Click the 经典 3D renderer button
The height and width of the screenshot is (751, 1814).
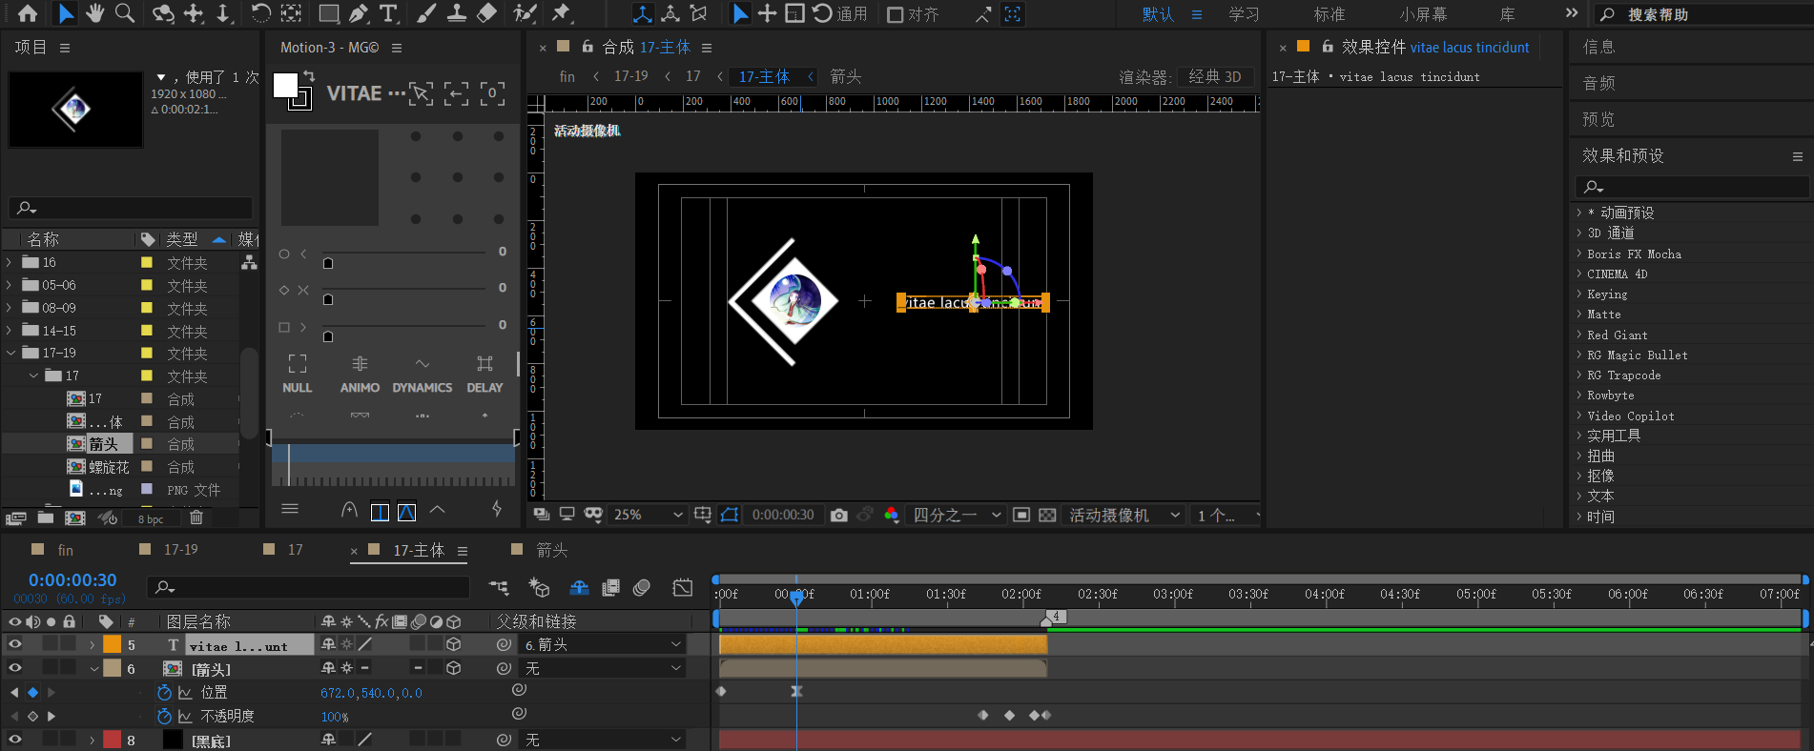click(x=1215, y=76)
